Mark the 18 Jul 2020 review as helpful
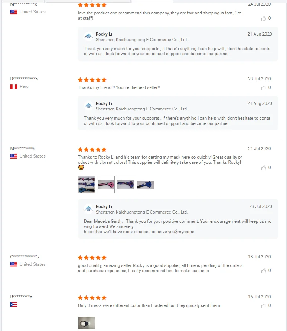Viewport: 287px width, 331px height. (264, 271)
